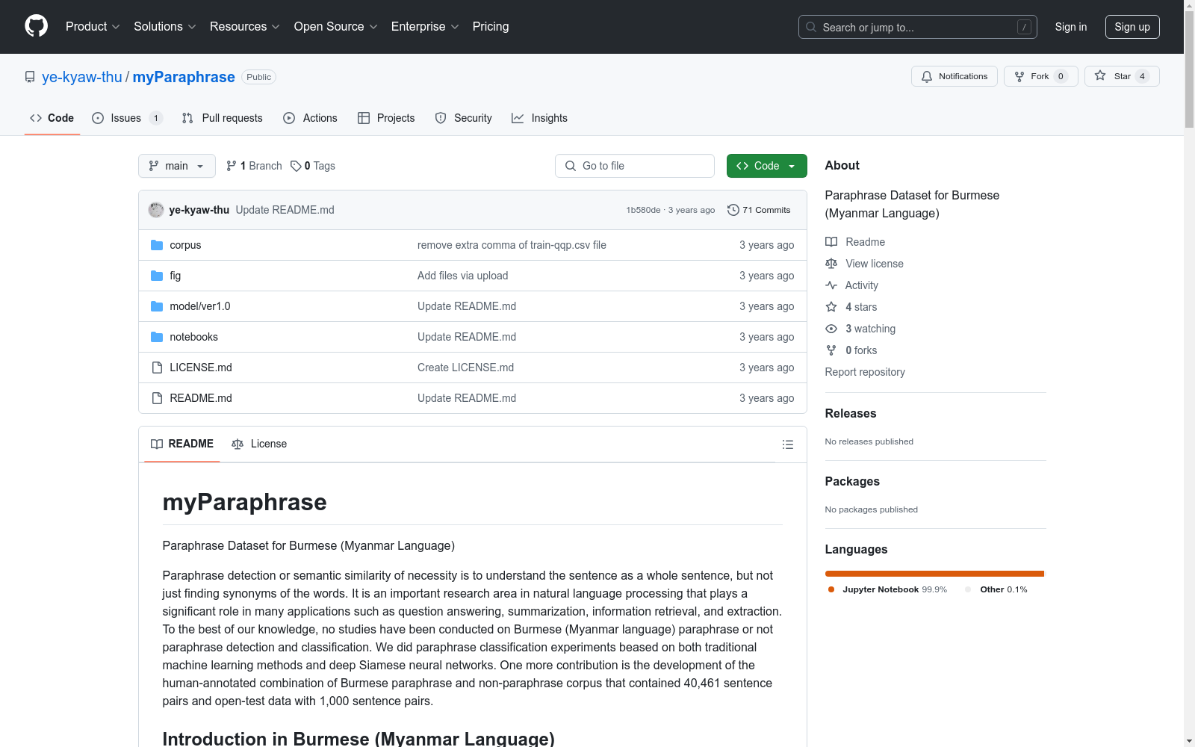1195x747 pixels.
Task: Open the 'Add files via upload' commit message
Action: pyautogui.click(x=462, y=276)
